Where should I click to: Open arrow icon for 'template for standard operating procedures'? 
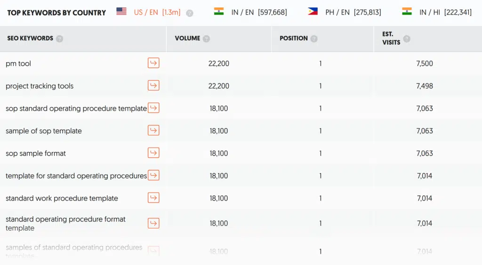pos(153,175)
